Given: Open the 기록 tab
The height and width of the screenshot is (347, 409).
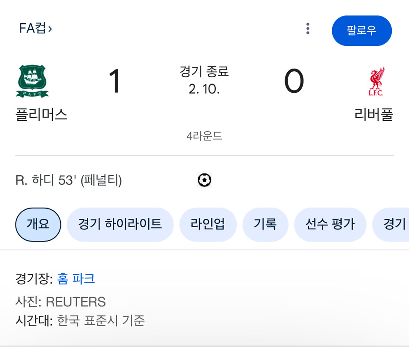Looking at the screenshot, I should (265, 224).
